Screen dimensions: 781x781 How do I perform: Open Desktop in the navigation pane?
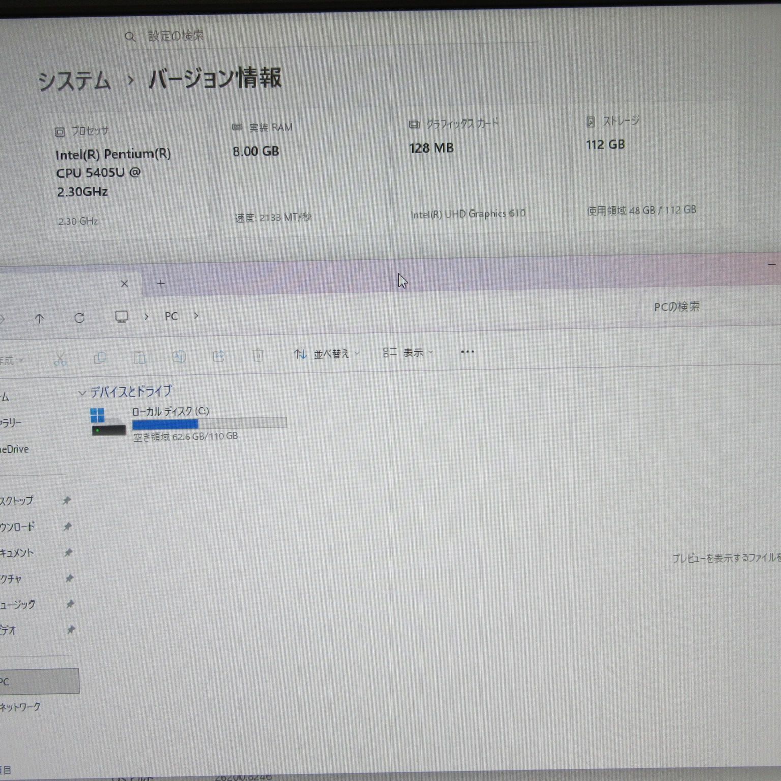point(16,501)
